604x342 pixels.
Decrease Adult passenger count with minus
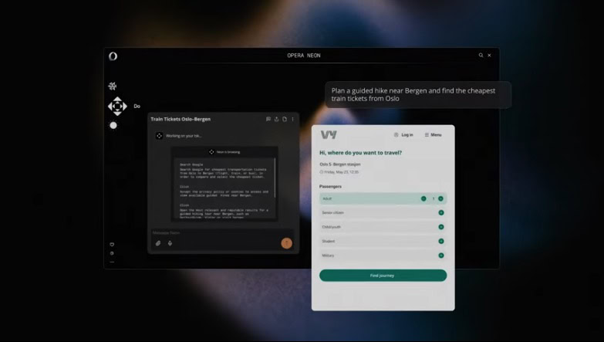pyautogui.click(x=423, y=198)
